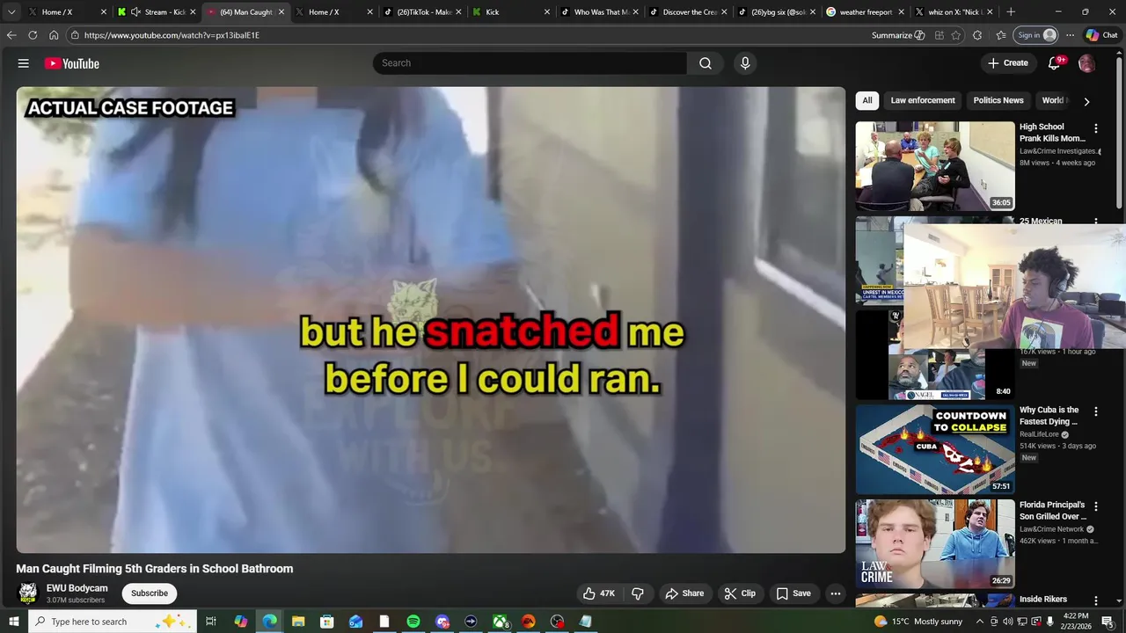Click the Clip button
Screen dimensions: 1126x633
click(x=740, y=593)
